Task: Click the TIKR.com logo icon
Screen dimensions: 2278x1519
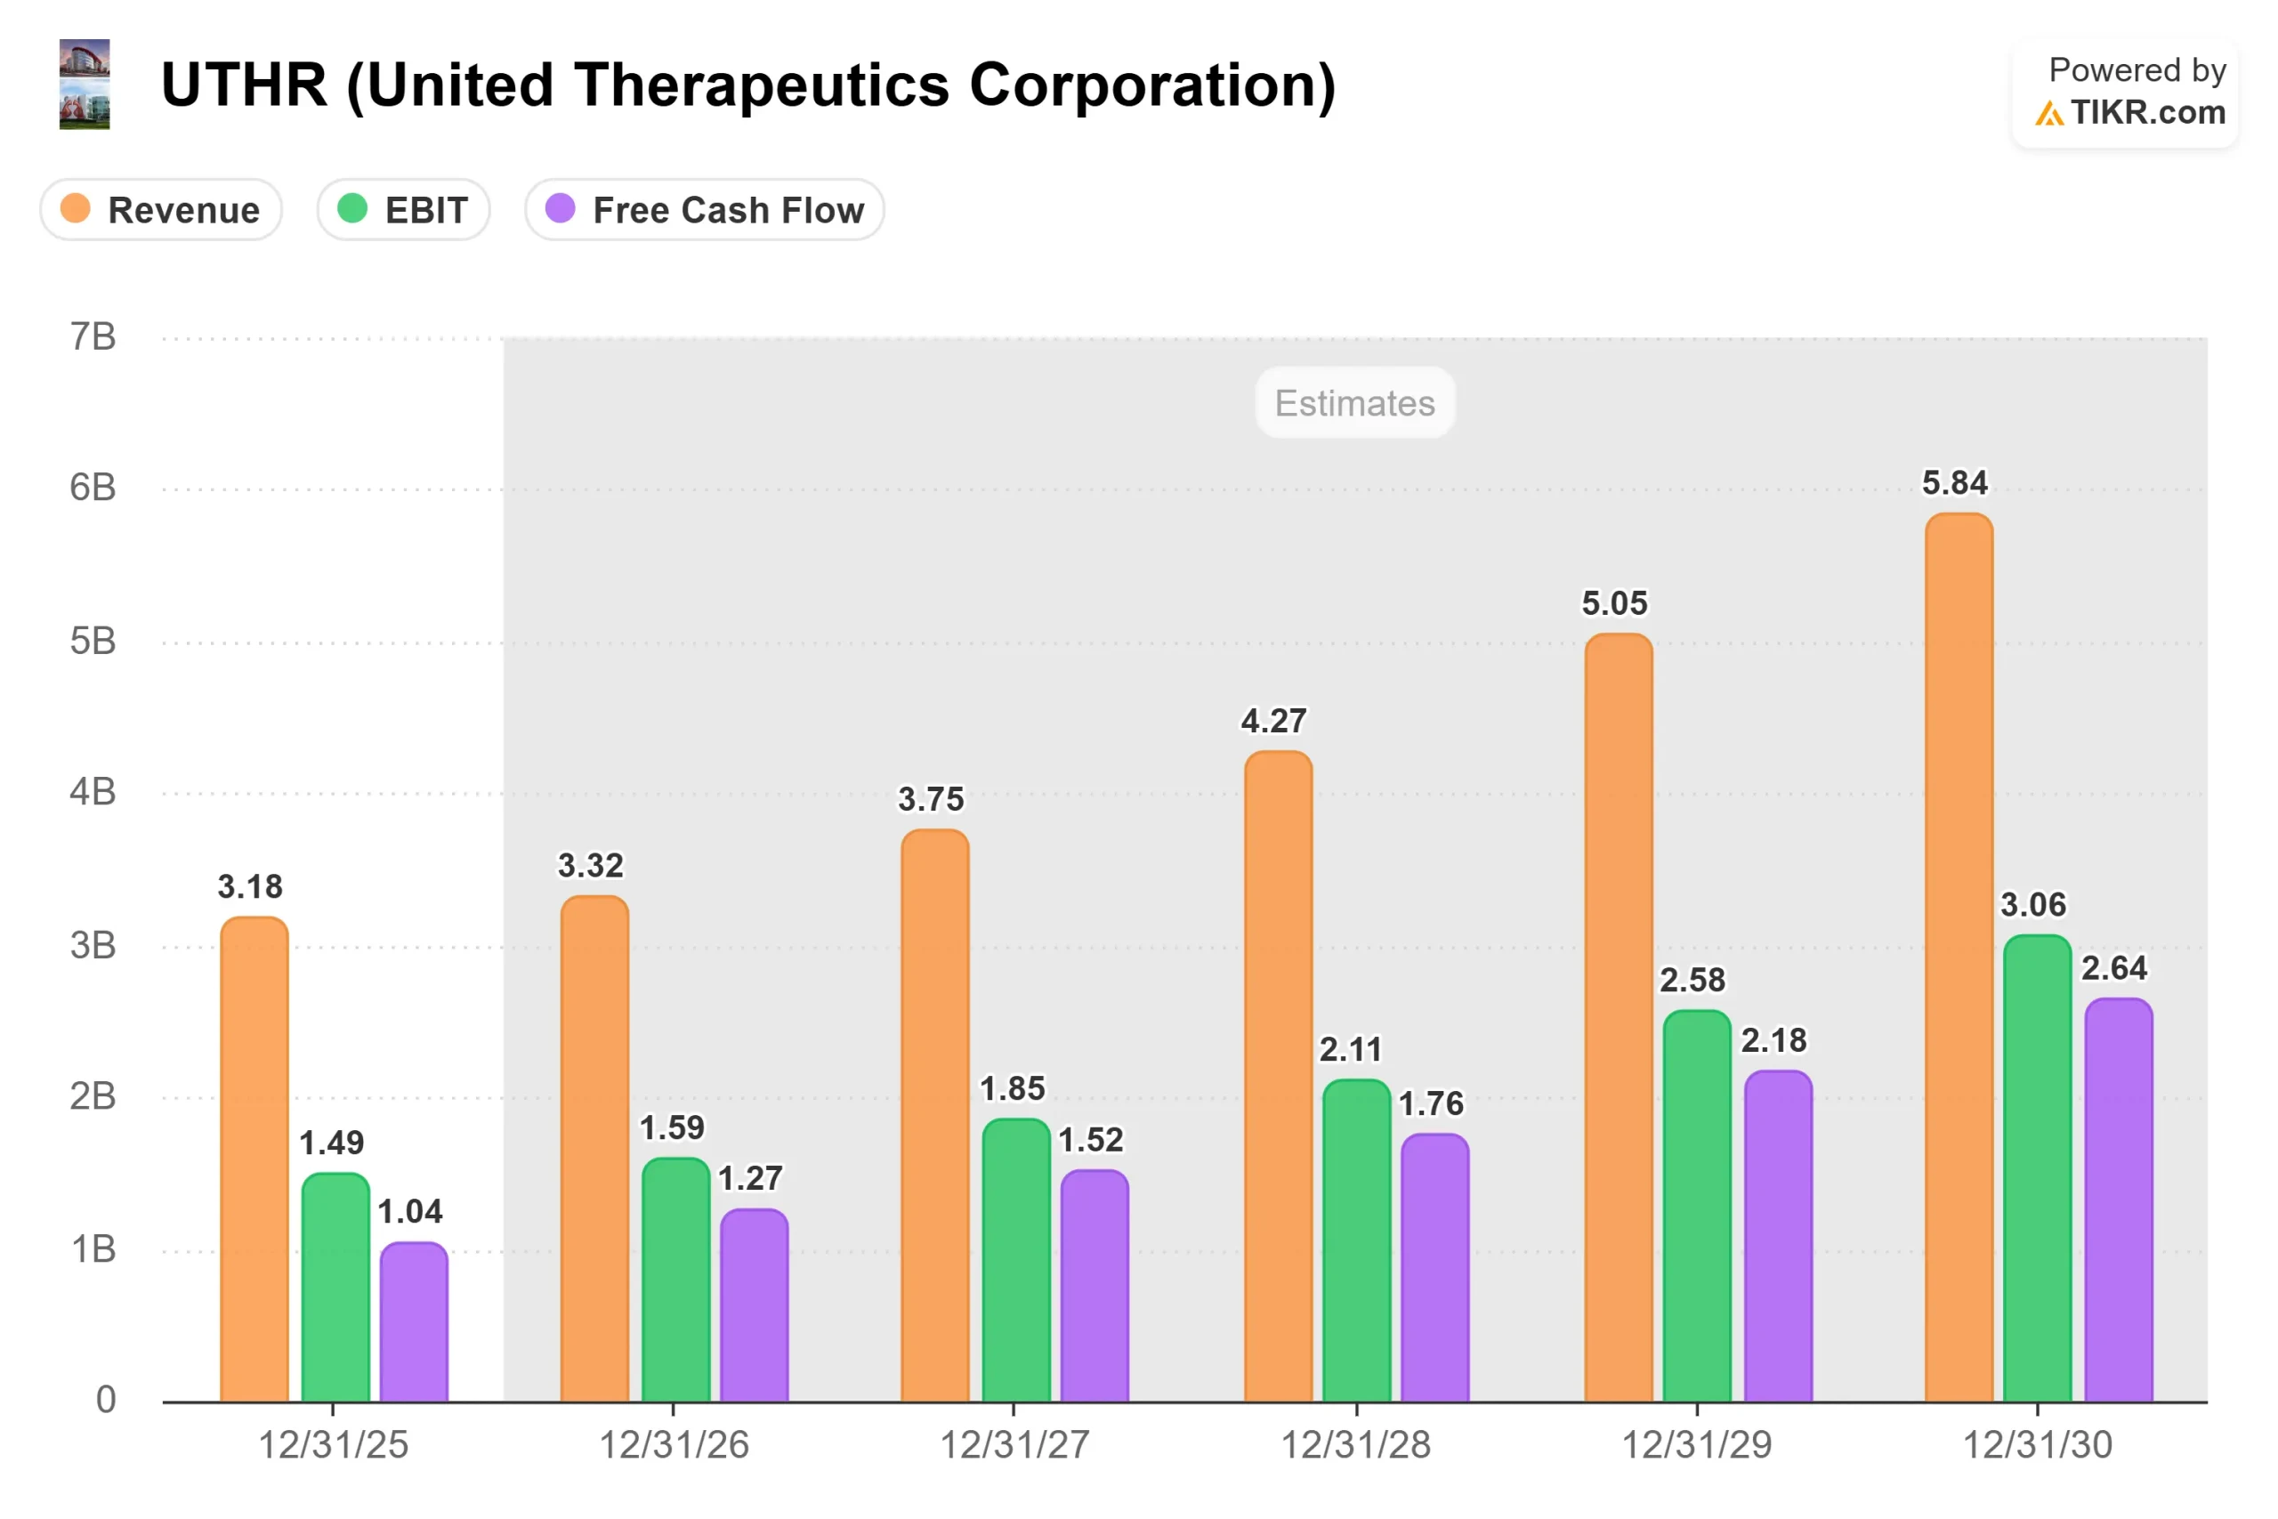Action: coord(2048,114)
